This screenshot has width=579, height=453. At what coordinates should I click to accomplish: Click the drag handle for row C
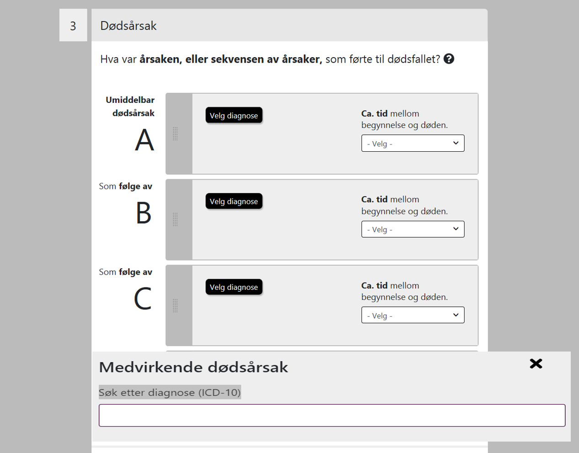click(x=175, y=306)
